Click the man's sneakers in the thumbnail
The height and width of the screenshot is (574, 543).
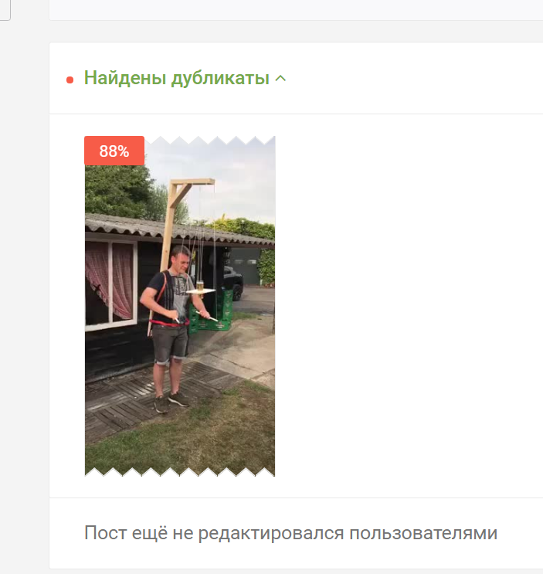(171, 402)
